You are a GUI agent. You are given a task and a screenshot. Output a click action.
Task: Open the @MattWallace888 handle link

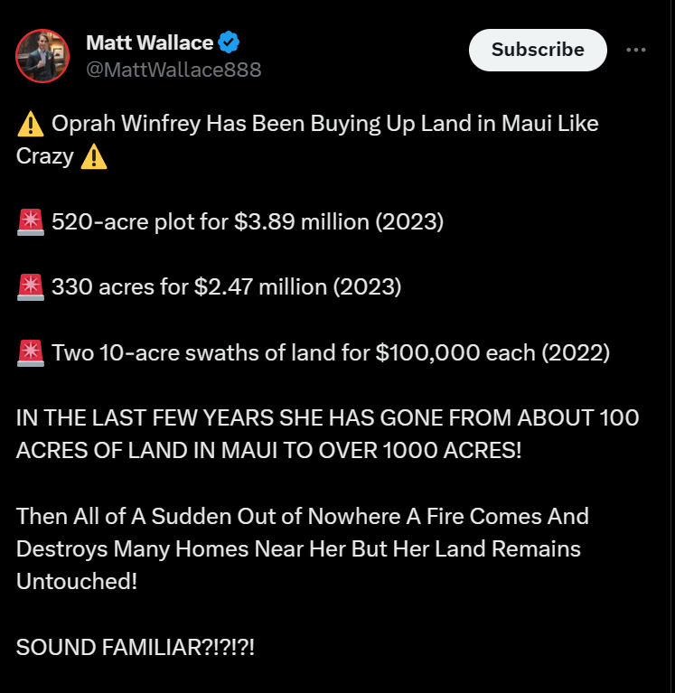[x=173, y=70]
